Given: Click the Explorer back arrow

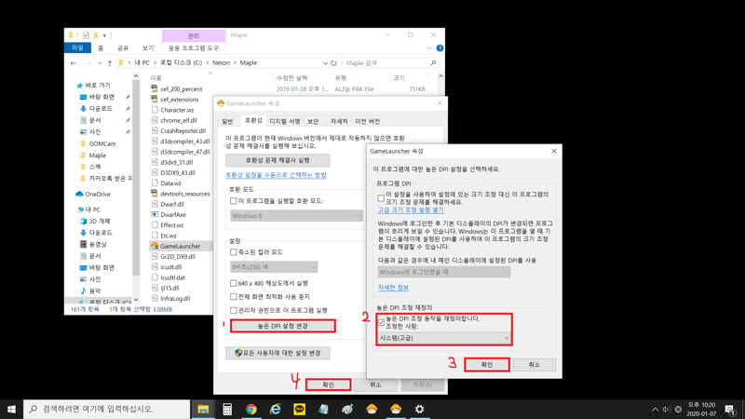Looking at the screenshot, I should click(74, 62).
